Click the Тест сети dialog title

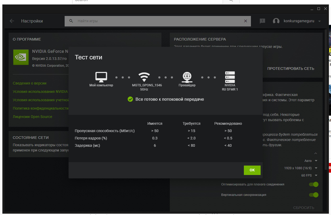point(88,57)
